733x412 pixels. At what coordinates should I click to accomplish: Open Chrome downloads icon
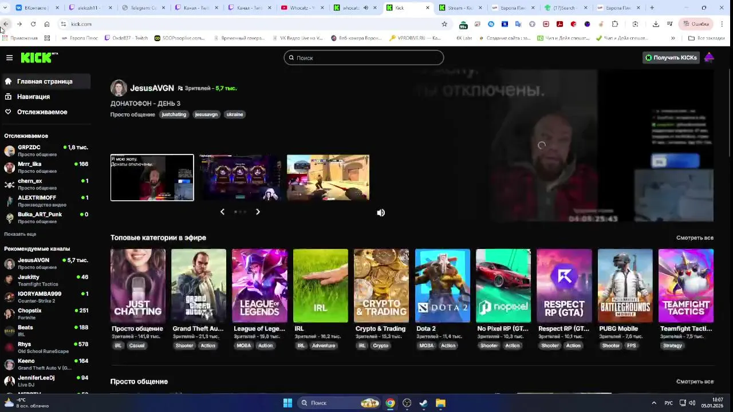tap(656, 24)
